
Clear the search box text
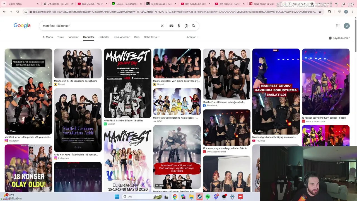click(x=162, y=26)
